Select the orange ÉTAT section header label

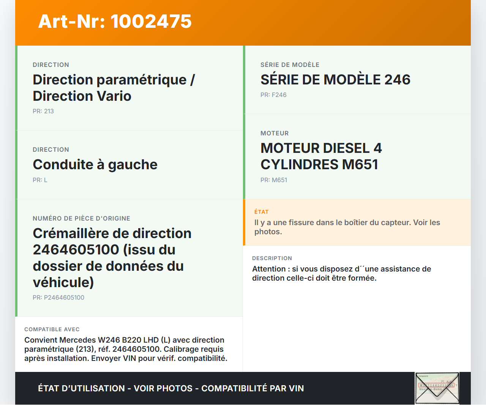(262, 211)
